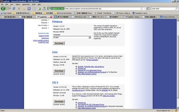Click the Reload page icon

point(14,9)
